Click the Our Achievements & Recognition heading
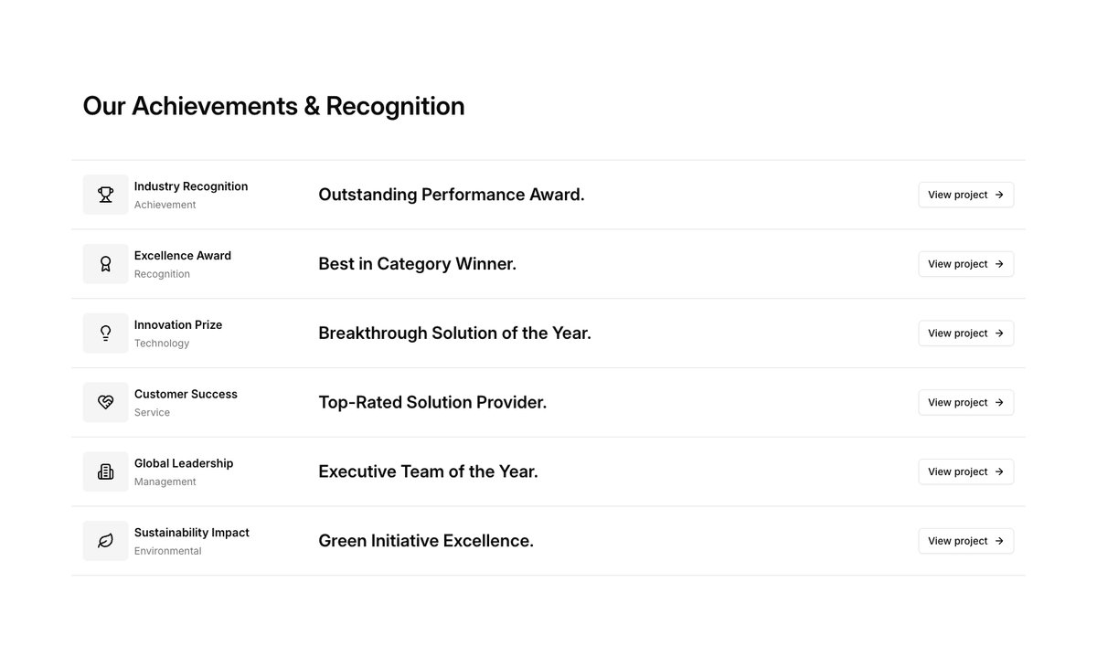Screen dimensions: 1097x667 coord(273,106)
